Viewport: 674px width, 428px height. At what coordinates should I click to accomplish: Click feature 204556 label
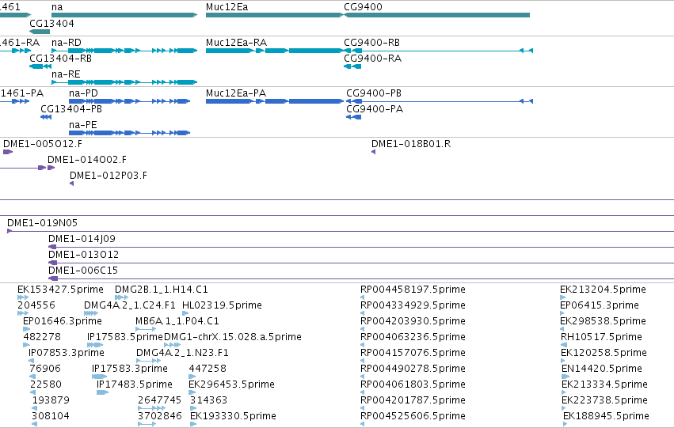click(x=36, y=305)
